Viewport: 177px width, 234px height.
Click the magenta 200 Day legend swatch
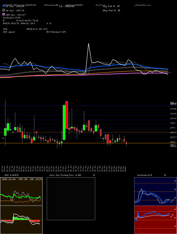tap(4, 15)
